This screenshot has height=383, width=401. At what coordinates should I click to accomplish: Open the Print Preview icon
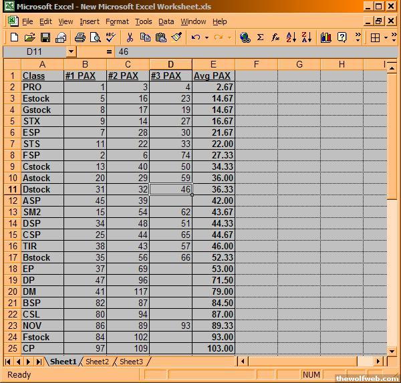[94, 37]
